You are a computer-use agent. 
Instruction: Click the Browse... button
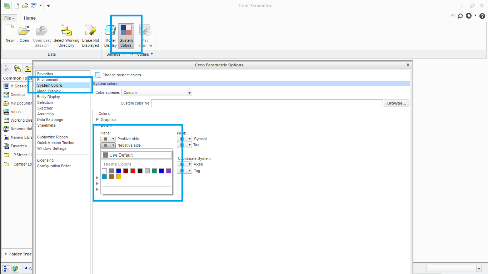click(397, 103)
